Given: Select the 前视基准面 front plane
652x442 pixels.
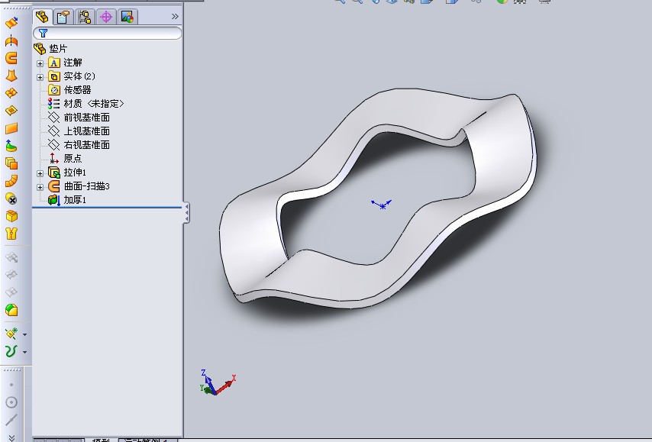Looking at the screenshot, I should (79, 118).
